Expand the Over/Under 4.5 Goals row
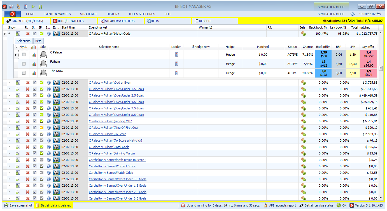 [9, 102]
